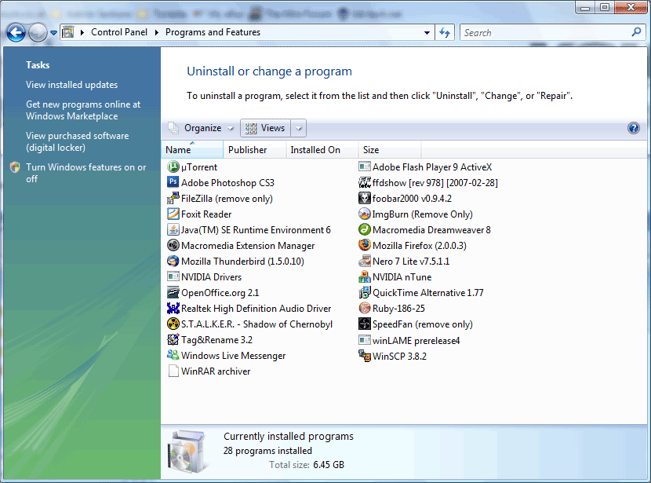
Task: Click in the Search box
Action: point(544,32)
